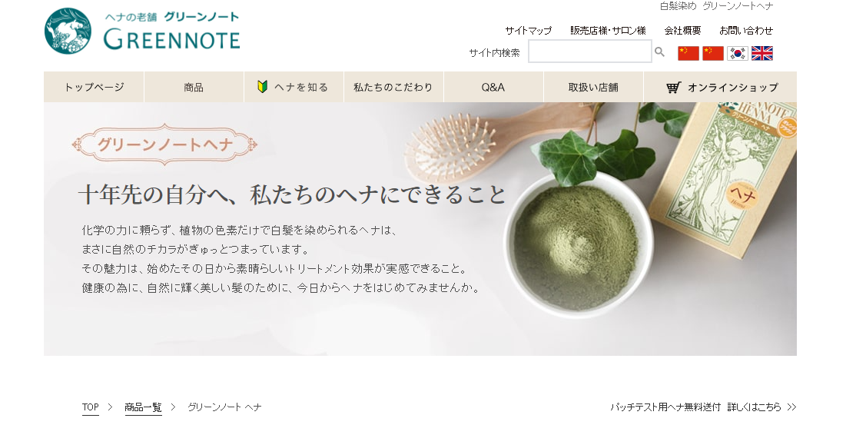Switch to Korean via flag icon
This screenshot has height=425, width=866.
(738, 53)
